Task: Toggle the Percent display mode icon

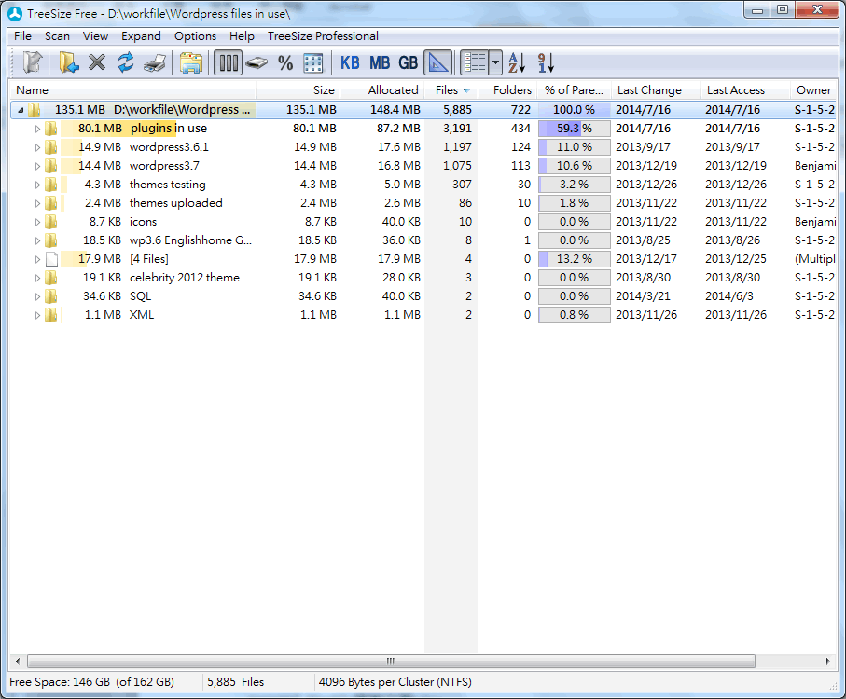Action: [x=285, y=62]
